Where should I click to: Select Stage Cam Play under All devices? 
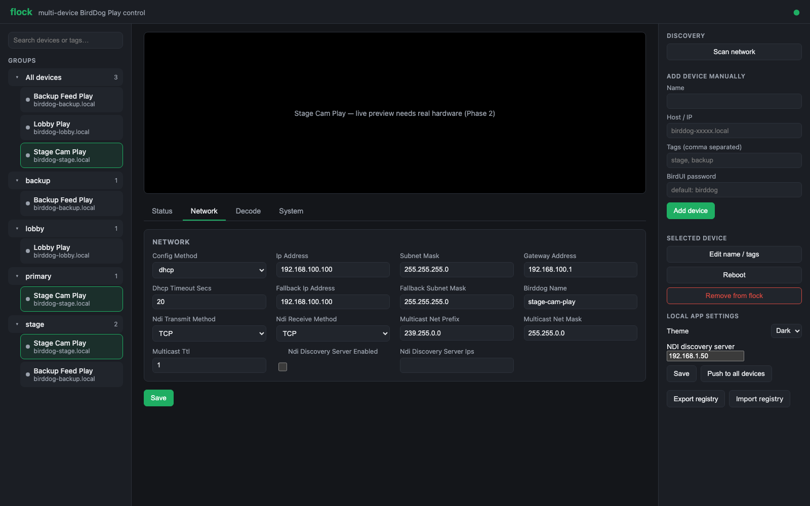click(71, 155)
